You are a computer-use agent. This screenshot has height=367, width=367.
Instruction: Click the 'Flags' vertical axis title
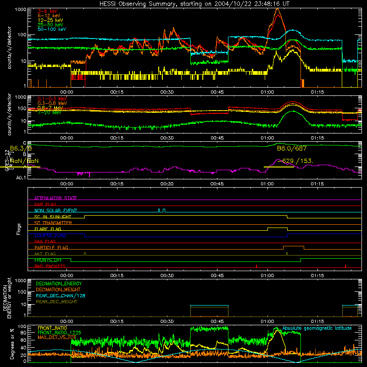tap(19, 229)
